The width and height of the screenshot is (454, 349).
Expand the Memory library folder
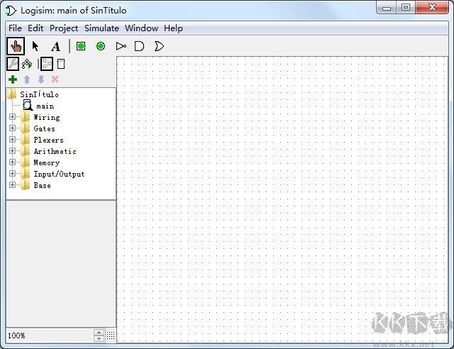(x=12, y=162)
